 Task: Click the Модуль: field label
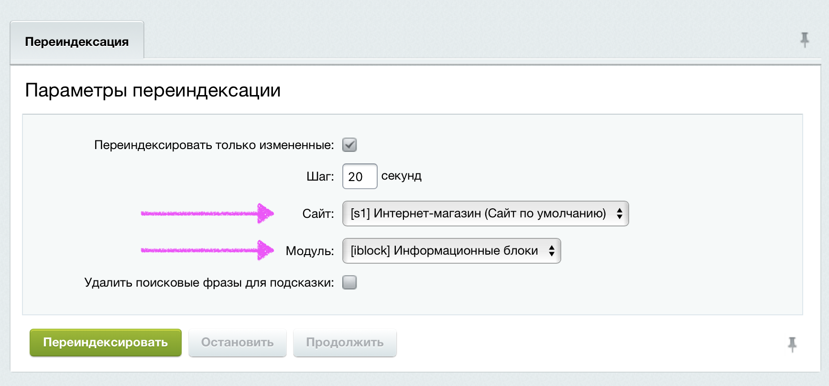click(x=310, y=251)
